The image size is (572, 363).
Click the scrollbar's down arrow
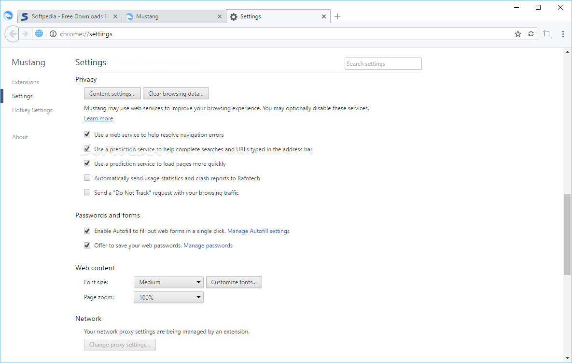[567, 358]
